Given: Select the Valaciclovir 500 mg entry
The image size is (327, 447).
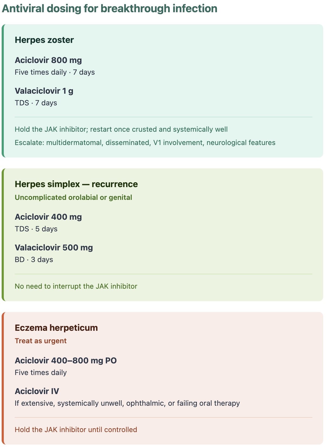Looking at the screenshot, I should pos(54,247).
